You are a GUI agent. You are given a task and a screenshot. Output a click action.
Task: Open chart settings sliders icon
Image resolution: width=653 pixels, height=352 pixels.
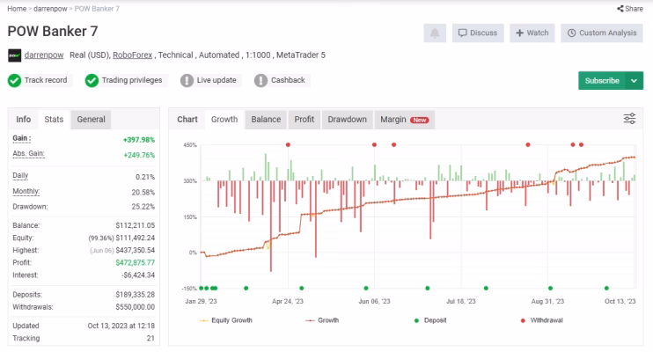point(629,119)
